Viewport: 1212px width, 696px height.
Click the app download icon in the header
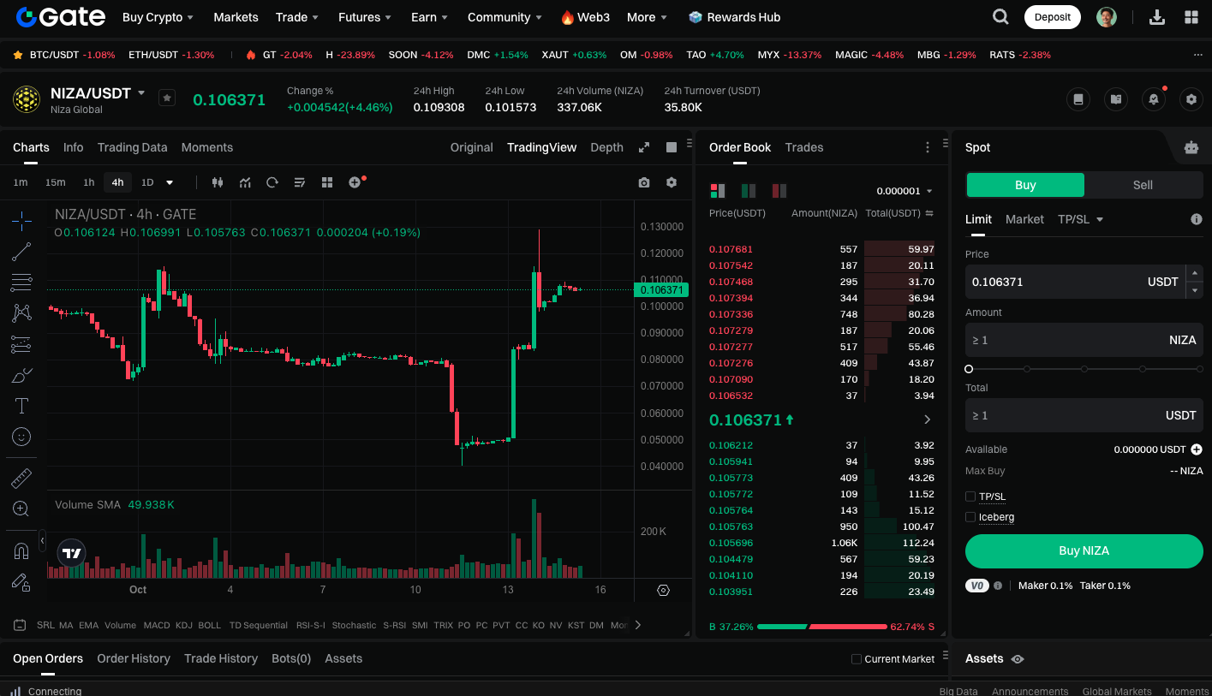(1156, 17)
